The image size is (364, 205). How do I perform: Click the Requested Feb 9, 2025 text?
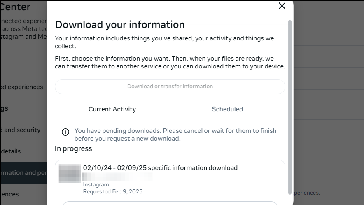[x=113, y=191]
